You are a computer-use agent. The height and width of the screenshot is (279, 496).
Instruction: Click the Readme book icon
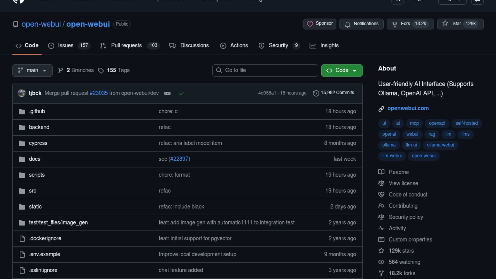[381, 172]
